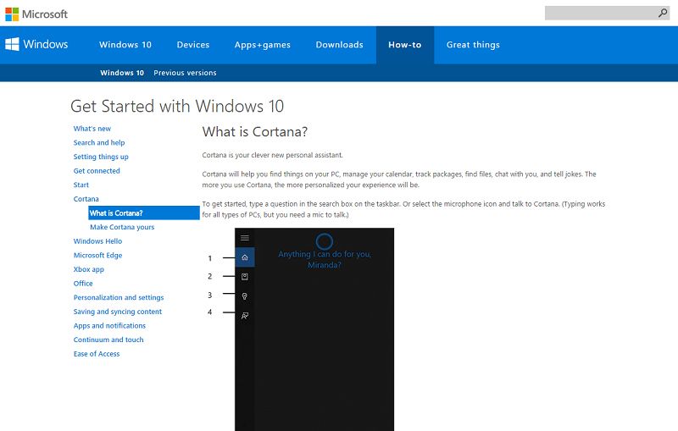The image size is (678, 431).
Task: Open the Windows 10 main nav item
Action: [x=125, y=45]
